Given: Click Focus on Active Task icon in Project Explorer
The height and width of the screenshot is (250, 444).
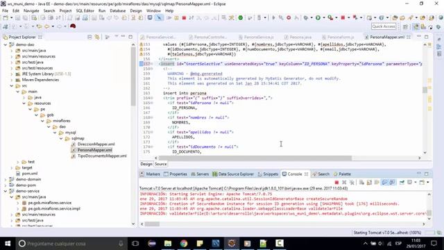Looking at the screenshot, I should [108, 37].
